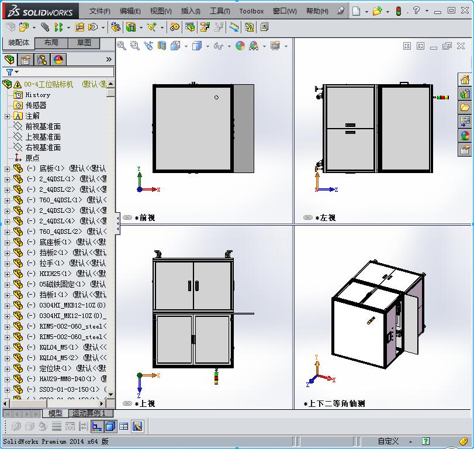This screenshot has height=449, width=474.
Task: Select the Mate tool in the assembly toolbar
Action: [x=94, y=27]
